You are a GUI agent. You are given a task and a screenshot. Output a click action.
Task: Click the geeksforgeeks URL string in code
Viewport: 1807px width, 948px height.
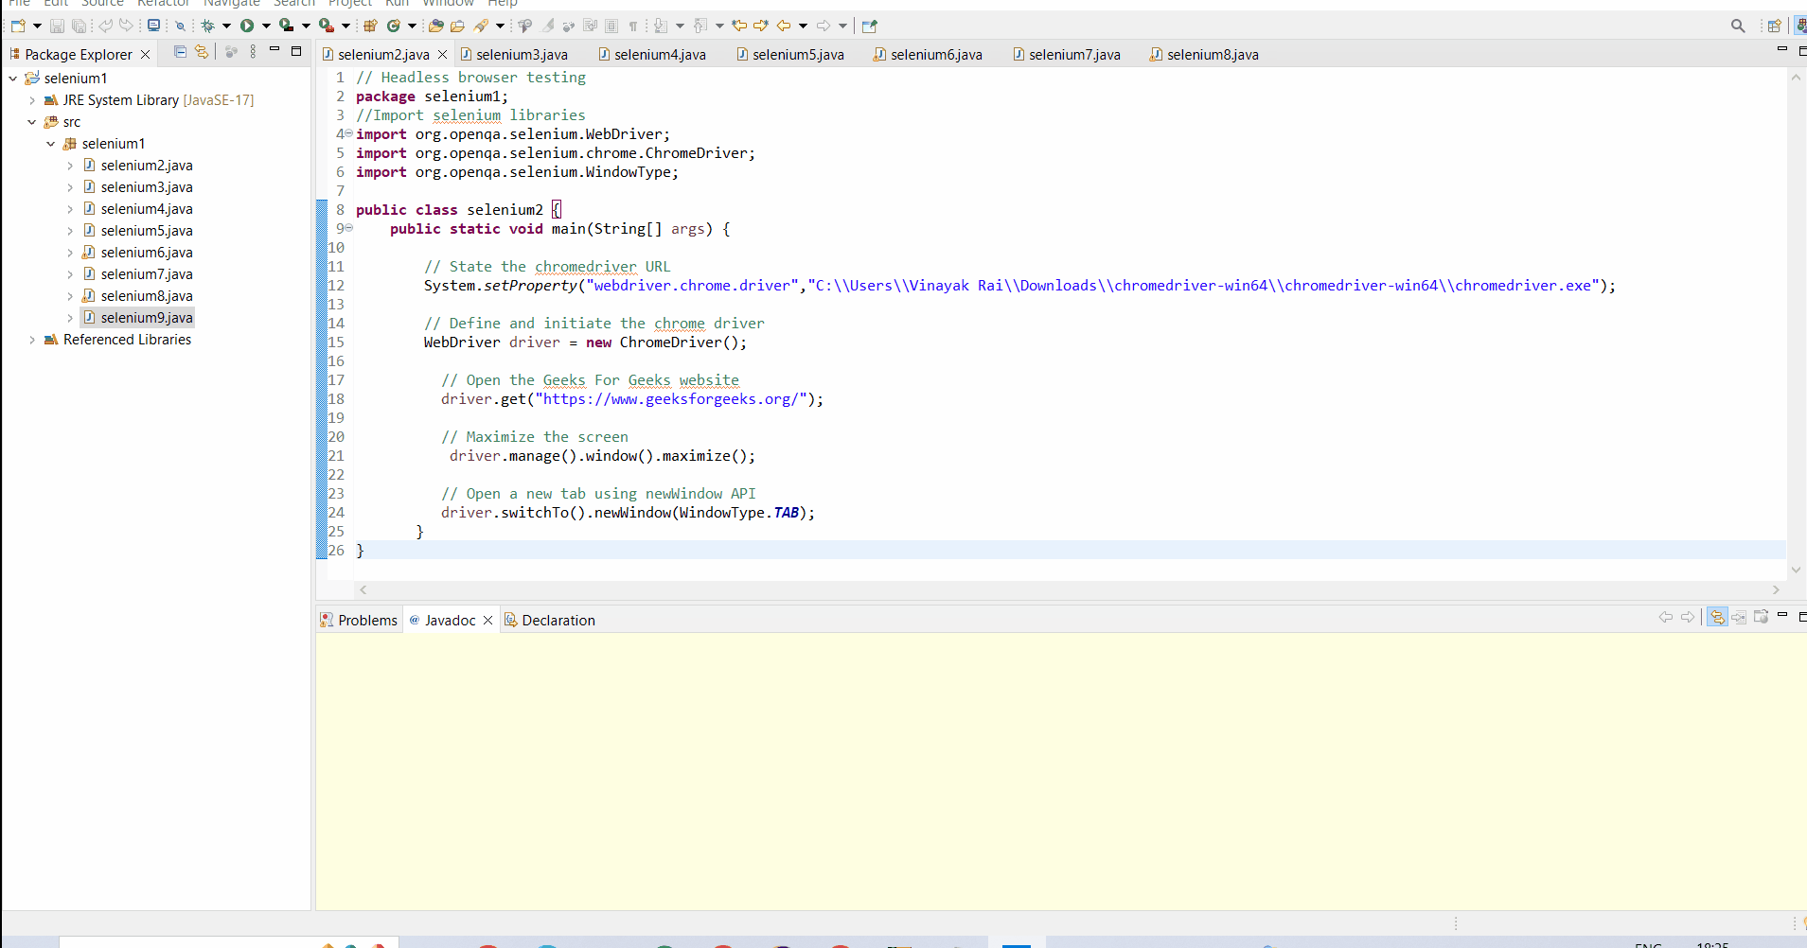(671, 399)
